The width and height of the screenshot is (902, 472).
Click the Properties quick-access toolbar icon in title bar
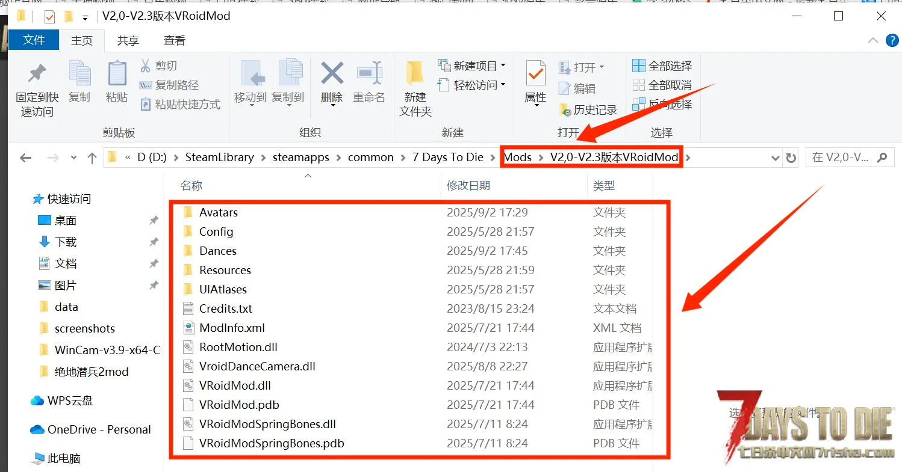(x=49, y=16)
